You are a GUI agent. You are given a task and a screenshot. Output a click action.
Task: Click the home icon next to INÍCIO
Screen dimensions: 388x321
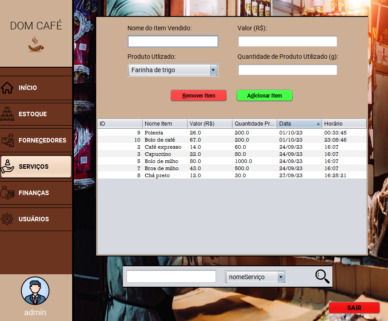point(8,88)
